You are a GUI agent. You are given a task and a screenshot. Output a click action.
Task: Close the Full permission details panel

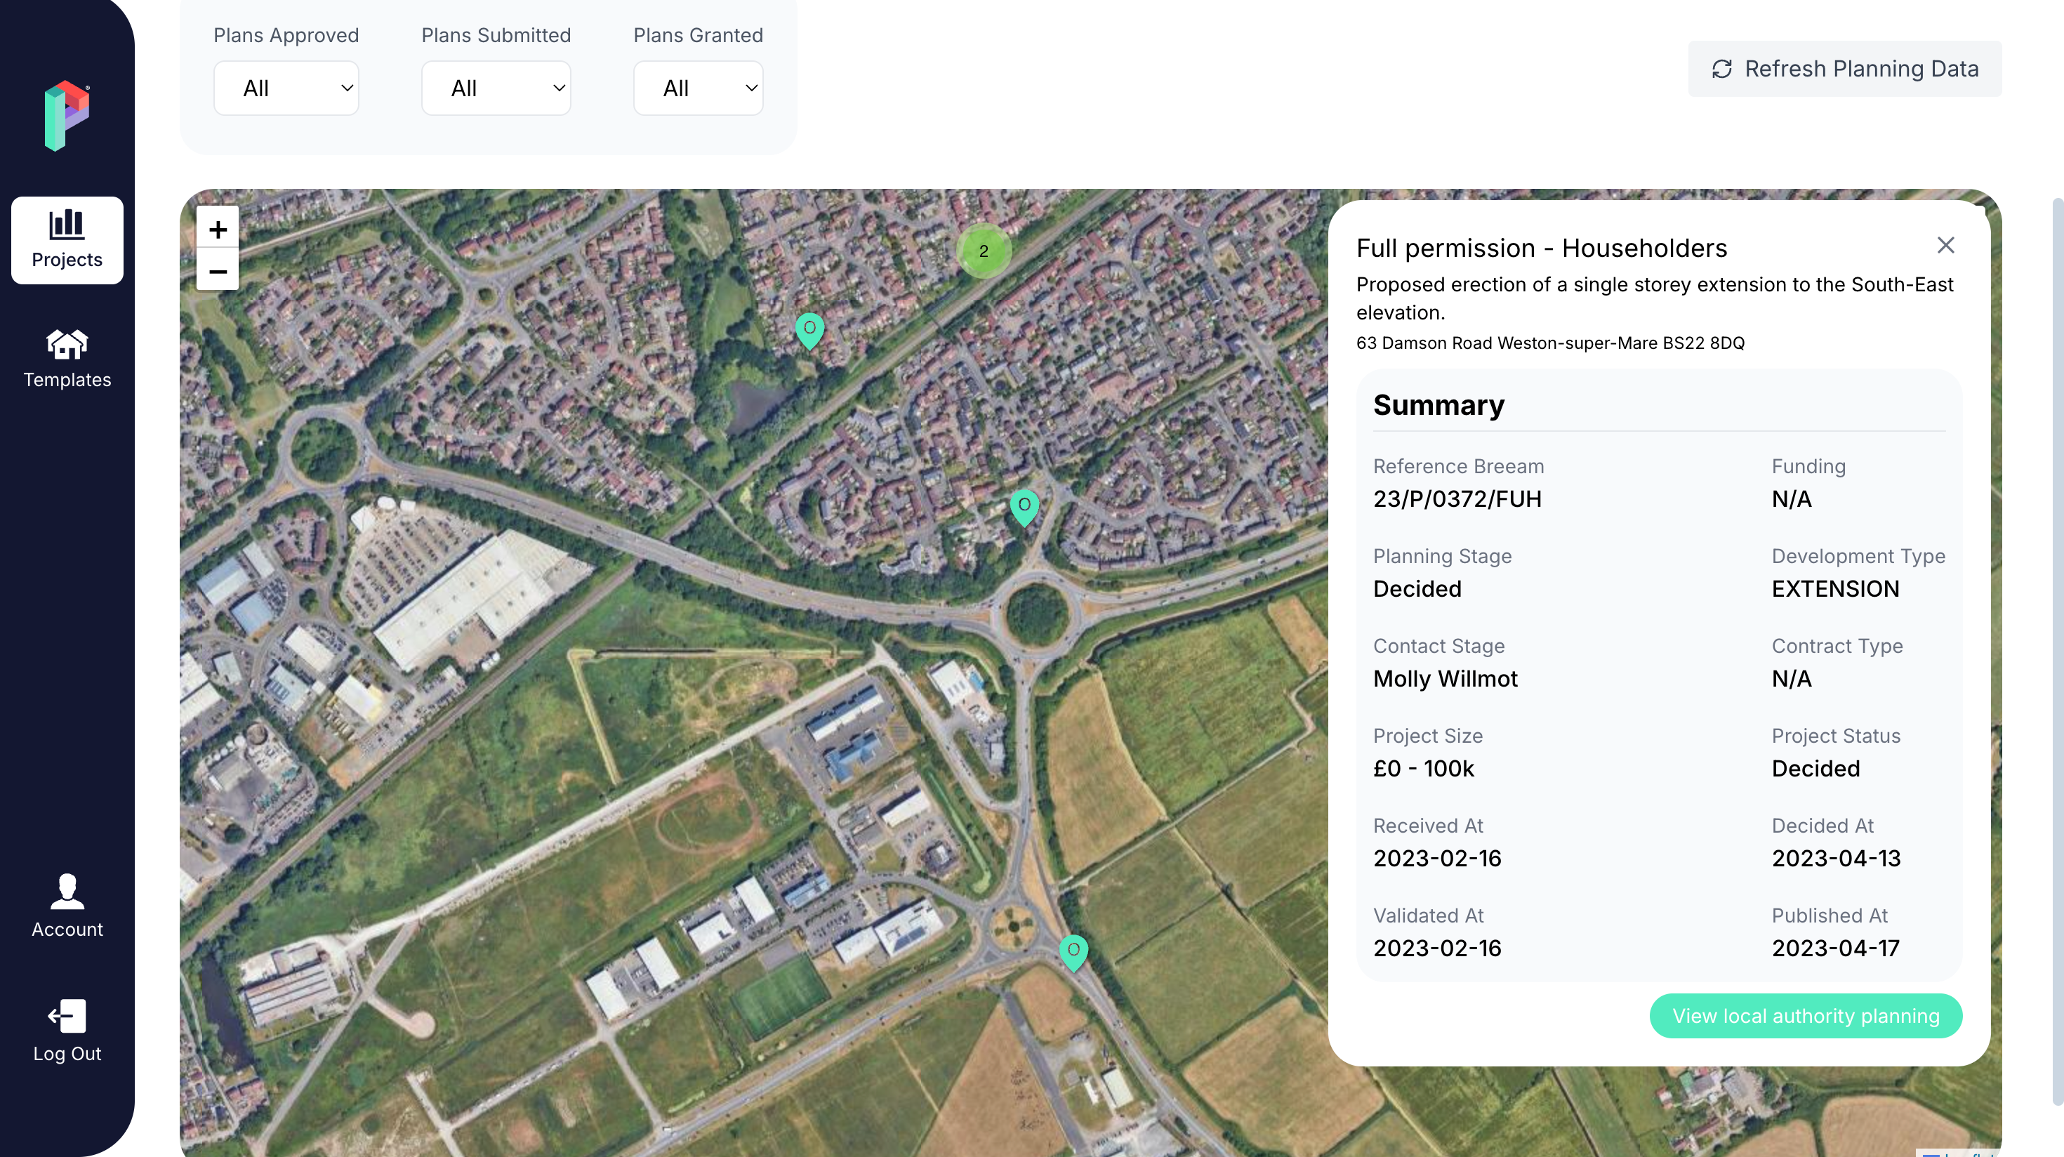point(1945,245)
